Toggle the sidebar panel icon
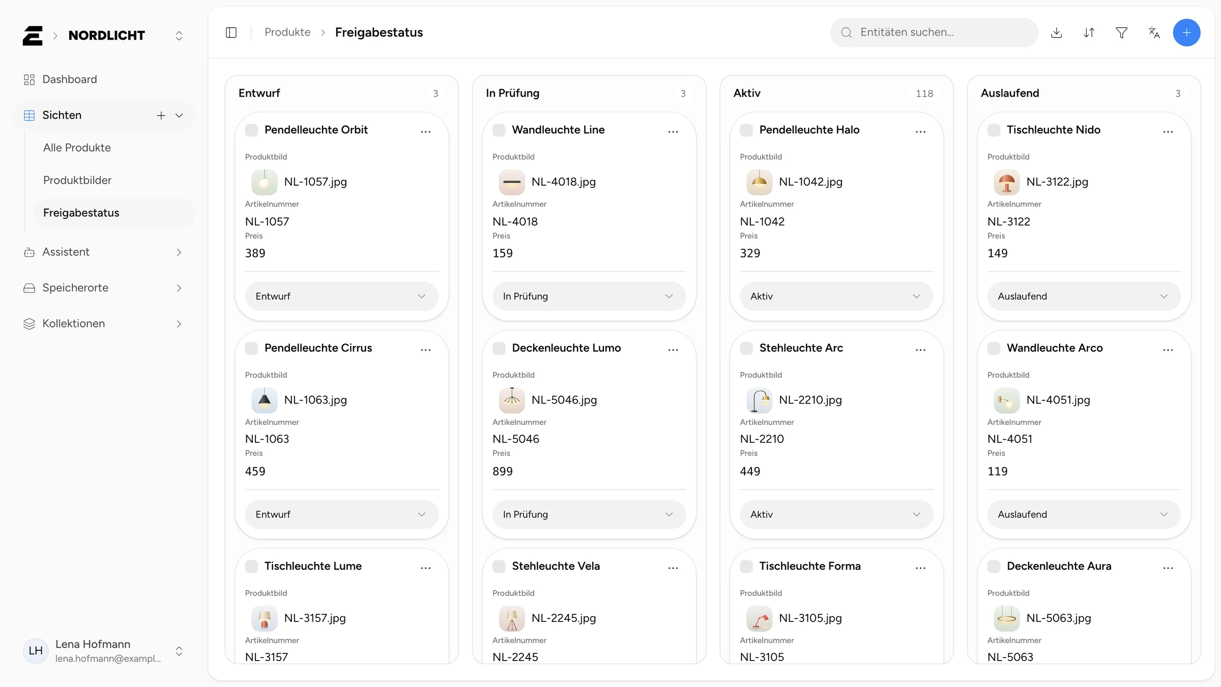Viewport: 1221px width, 687px height. click(x=231, y=33)
